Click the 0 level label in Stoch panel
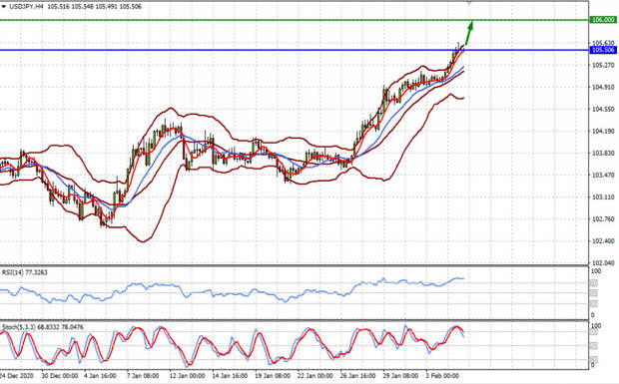Screen dimensions: 619x384 (593, 365)
